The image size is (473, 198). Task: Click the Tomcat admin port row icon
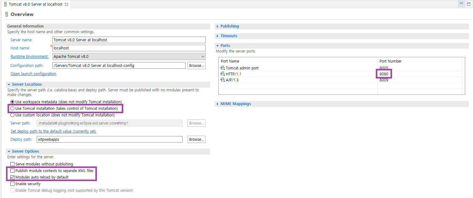point(223,68)
